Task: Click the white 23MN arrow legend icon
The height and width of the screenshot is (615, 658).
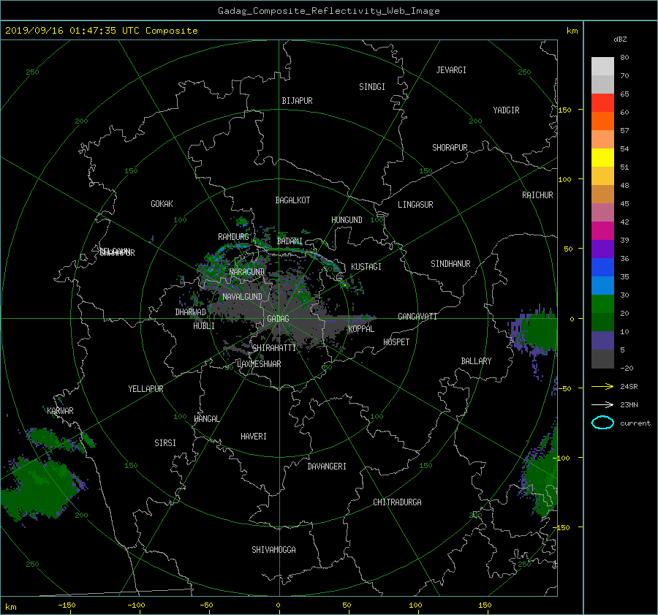Action: (602, 404)
